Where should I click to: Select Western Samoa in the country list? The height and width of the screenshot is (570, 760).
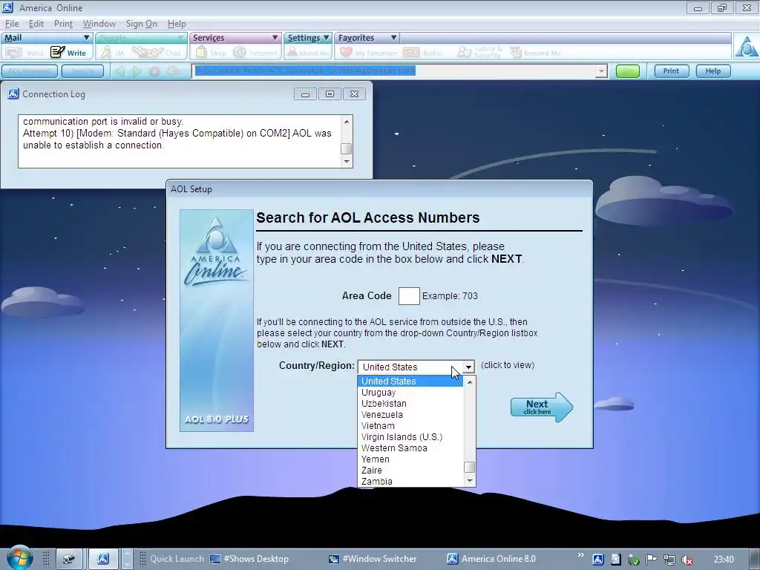pos(410,448)
